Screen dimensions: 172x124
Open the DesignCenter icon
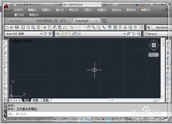click(115, 28)
